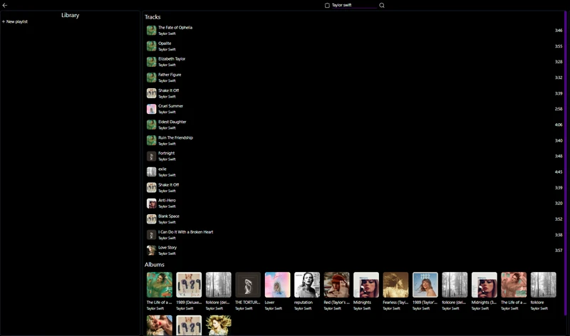Screen dimensions: 570x336
Task: Click the Tracks section heading
Action: [x=152, y=17]
